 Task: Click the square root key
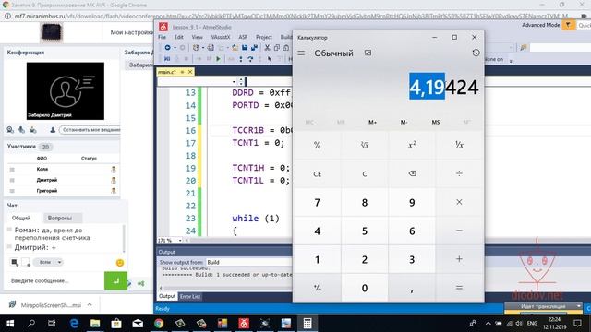pos(365,145)
